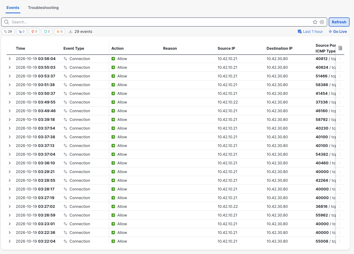Click the Destination IP column header
Image resolution: width=354 pixels, height=254 pixels.
click(279, 48)
